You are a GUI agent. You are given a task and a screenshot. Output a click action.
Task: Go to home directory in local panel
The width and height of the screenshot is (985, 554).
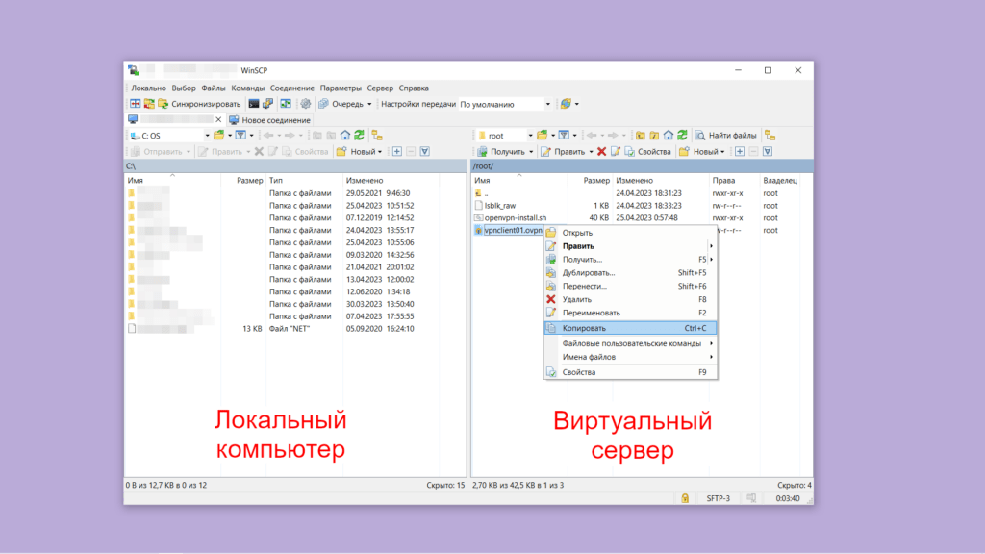click(x=344, y=136)
